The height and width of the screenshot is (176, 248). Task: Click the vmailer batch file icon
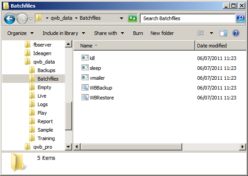[85, 77]
